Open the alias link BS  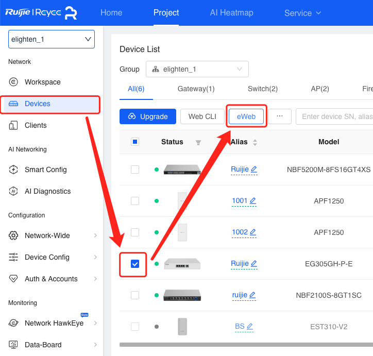pos(240,326)
